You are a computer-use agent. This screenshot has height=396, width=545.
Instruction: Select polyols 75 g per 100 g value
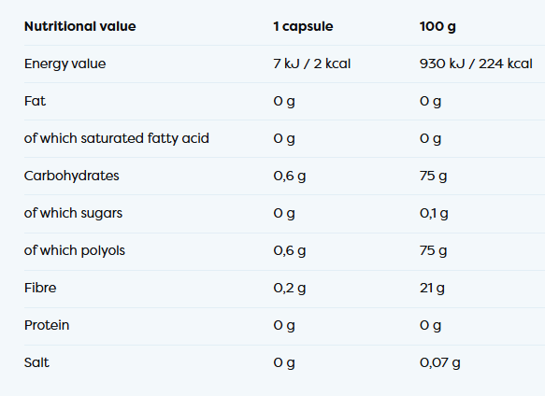pos(433,250)
